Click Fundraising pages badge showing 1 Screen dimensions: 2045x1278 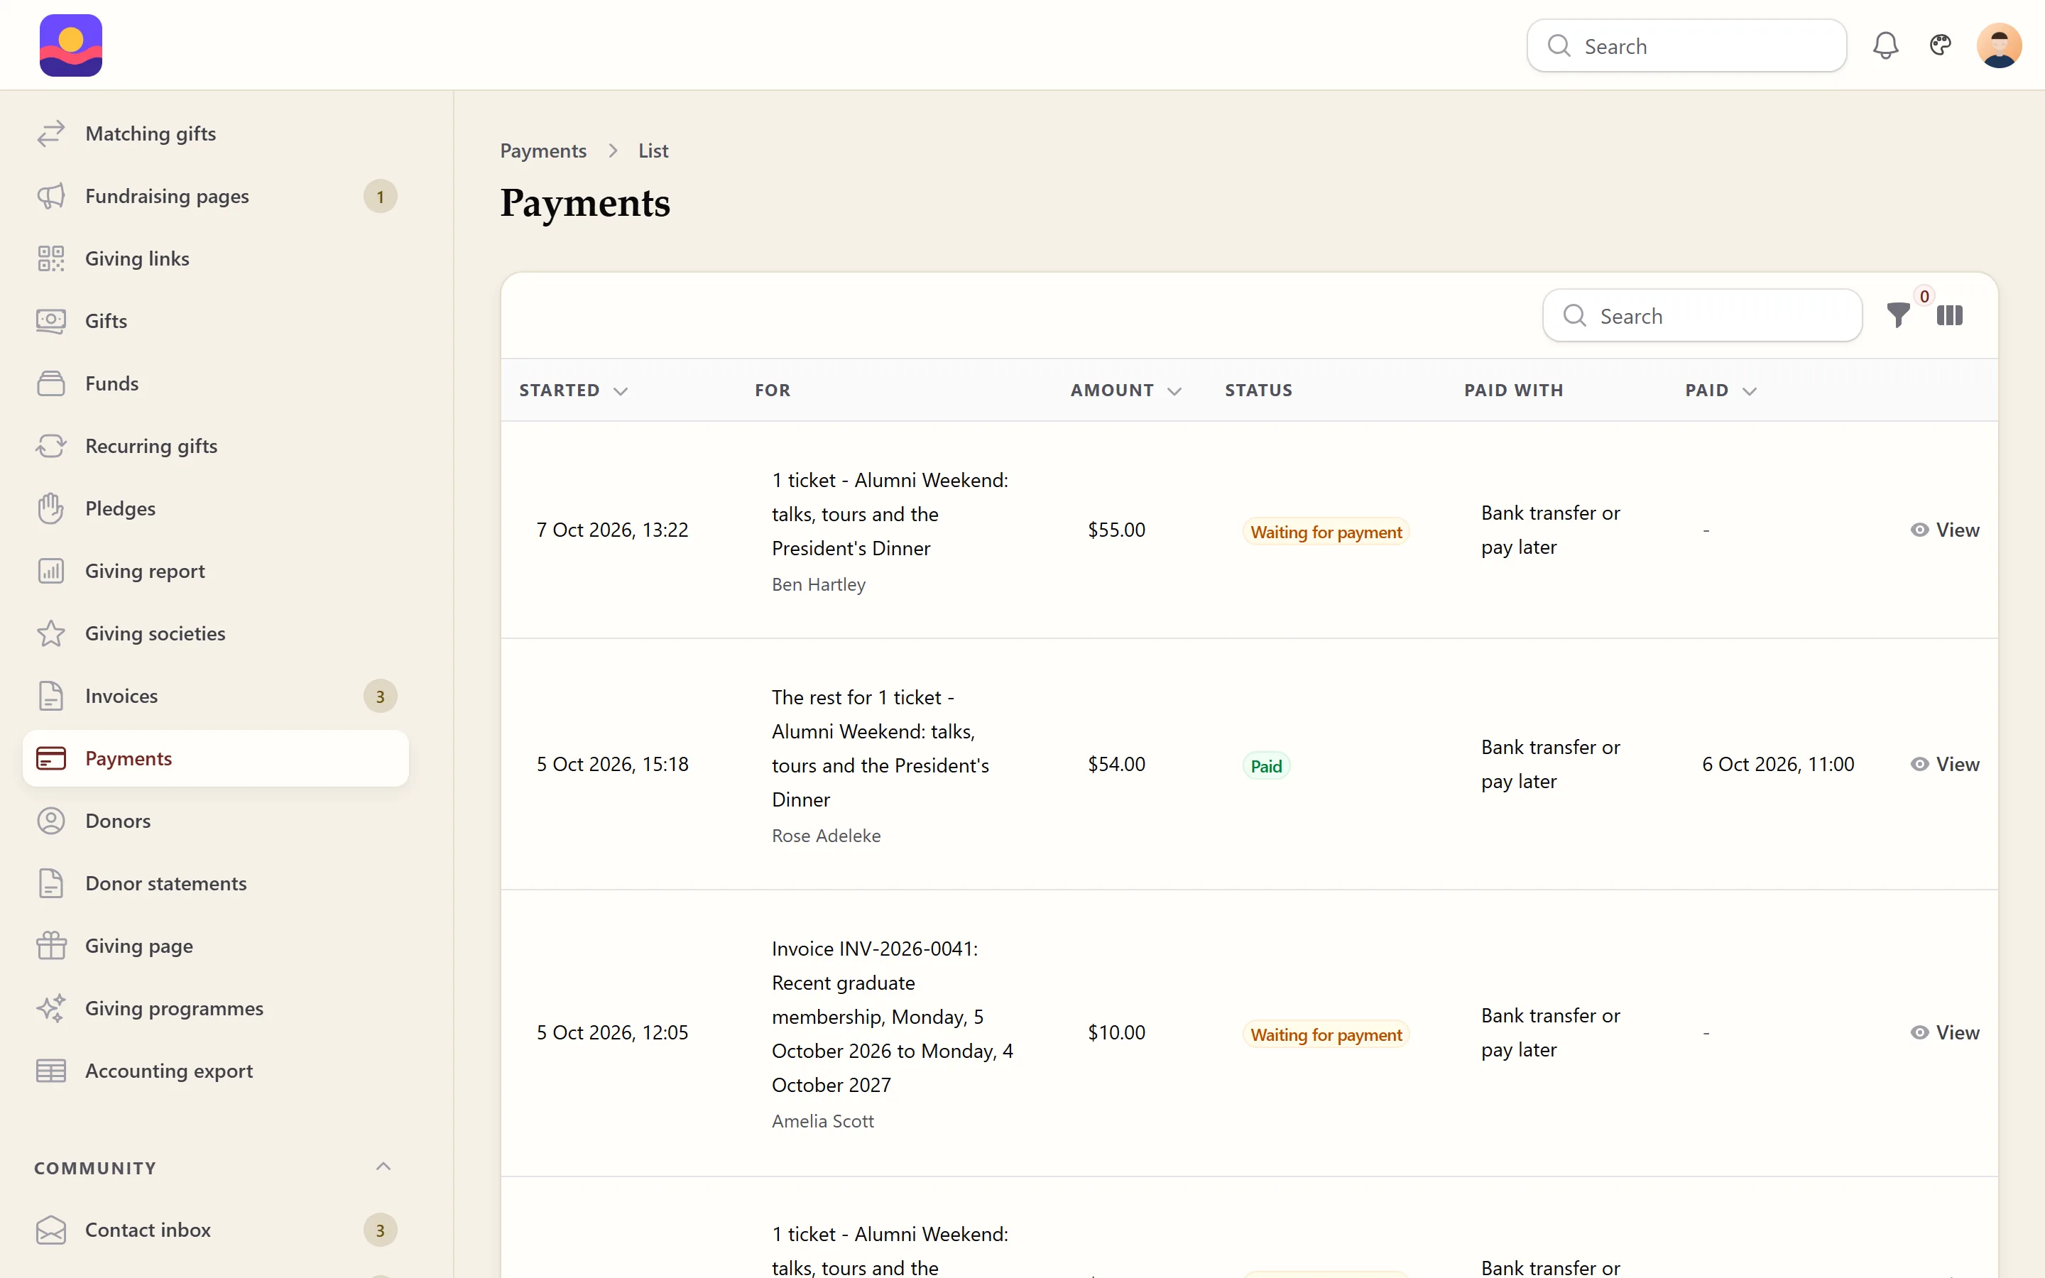[x=381, y=197]
